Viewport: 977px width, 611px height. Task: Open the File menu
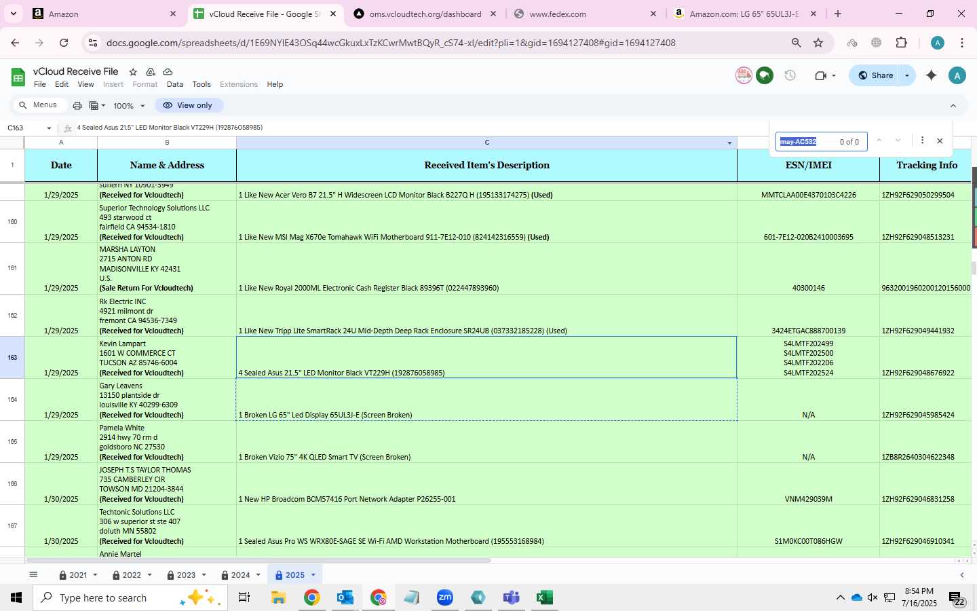click(x=40, y=84)
